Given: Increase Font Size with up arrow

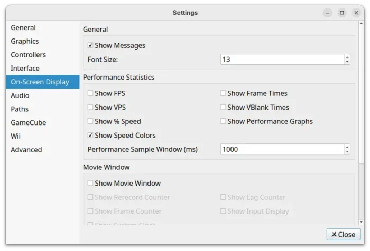Looking at the screenshot, I should pos(347,57).
